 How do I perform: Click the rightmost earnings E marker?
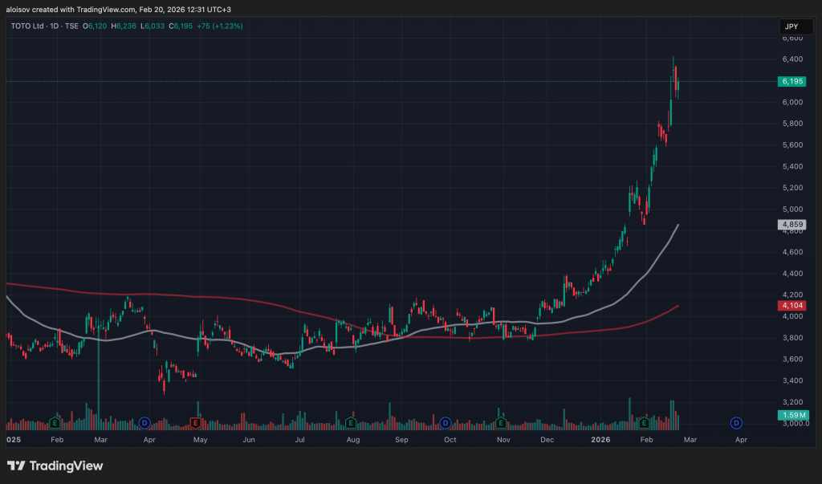pyautogui.click(x=643, y=421)
